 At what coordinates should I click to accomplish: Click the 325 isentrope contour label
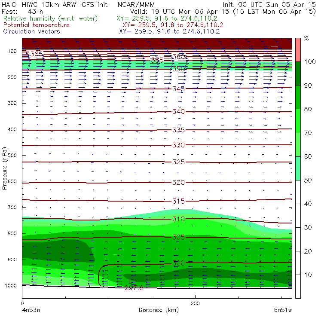tap(178, 162)
